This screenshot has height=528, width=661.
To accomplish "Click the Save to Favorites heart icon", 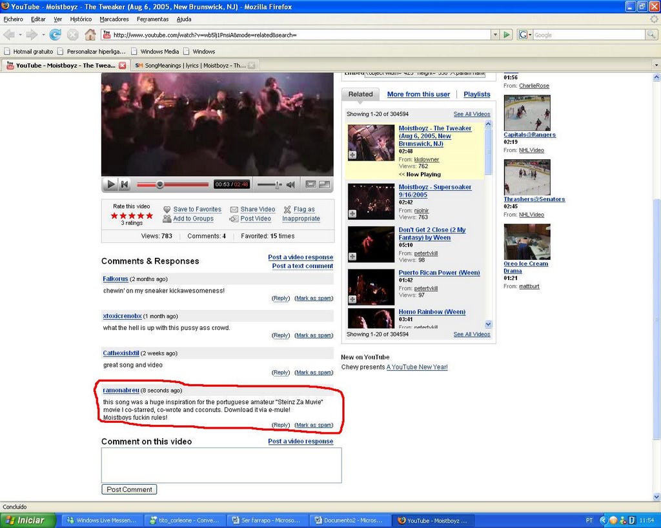I will tap(167, 210).
